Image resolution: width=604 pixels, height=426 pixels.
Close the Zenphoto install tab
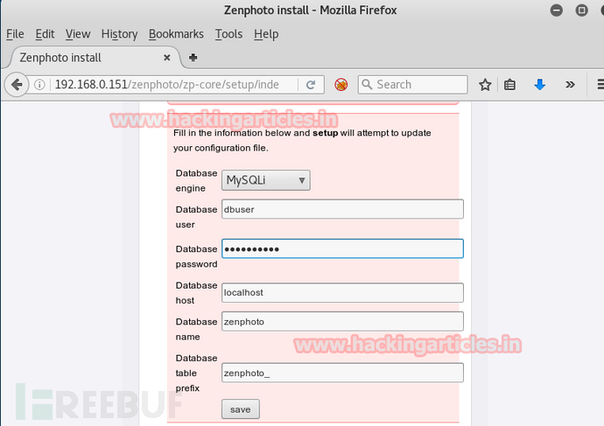167,58
